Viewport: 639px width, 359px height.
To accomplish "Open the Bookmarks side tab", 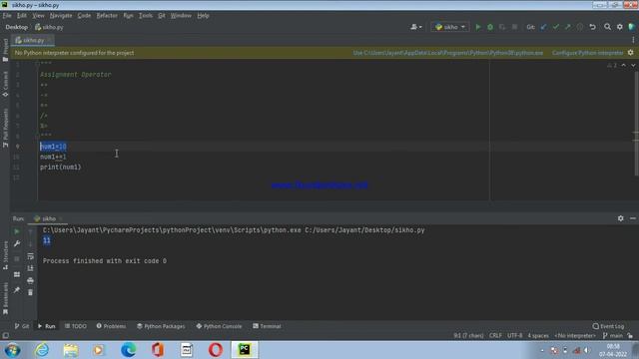I will (5, 299).
